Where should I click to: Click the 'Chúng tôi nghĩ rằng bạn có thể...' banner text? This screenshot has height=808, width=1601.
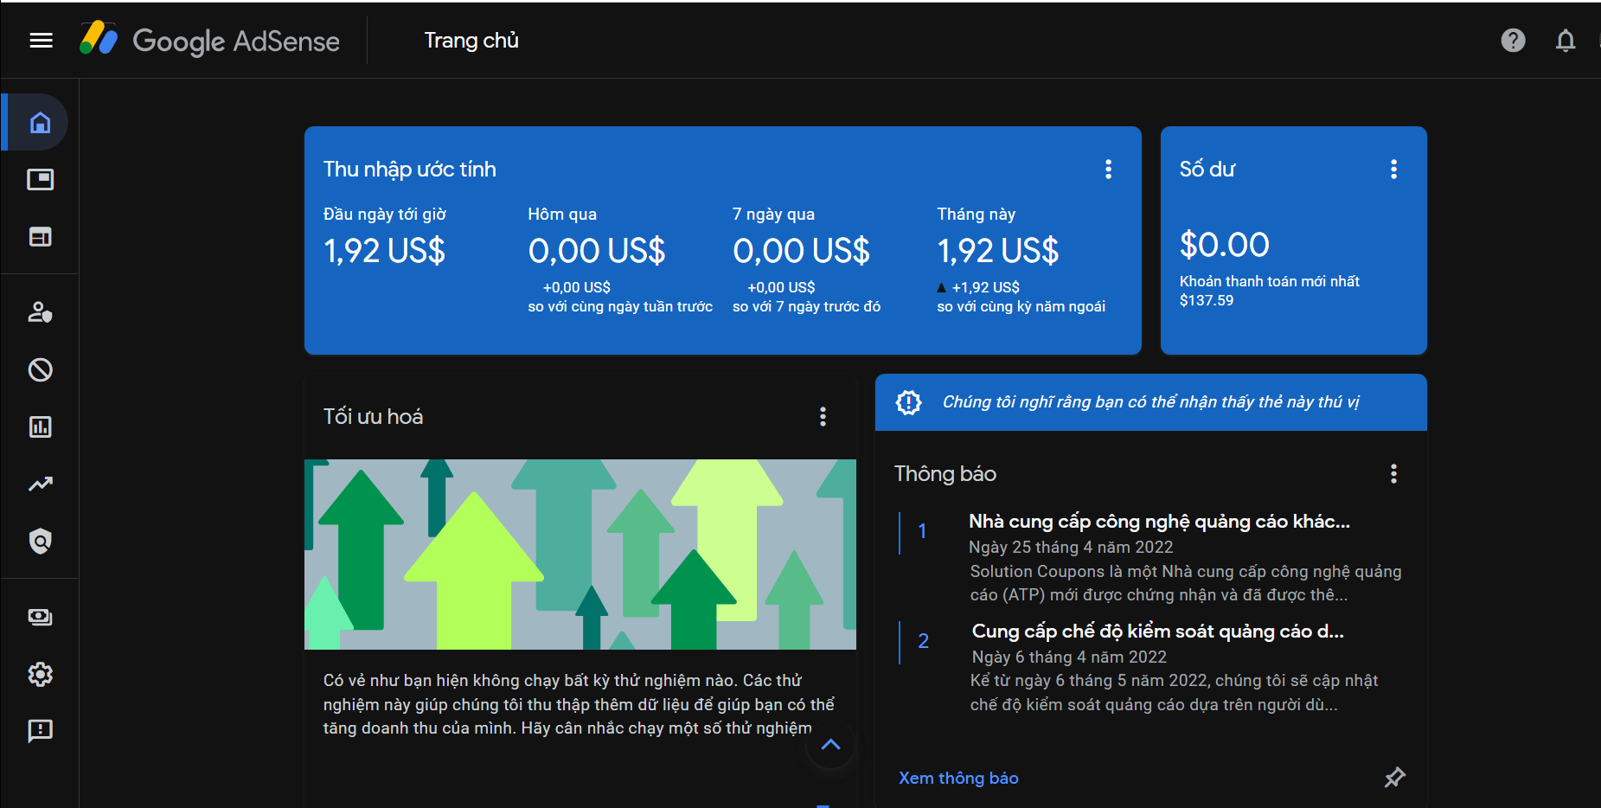point(1150,402)
